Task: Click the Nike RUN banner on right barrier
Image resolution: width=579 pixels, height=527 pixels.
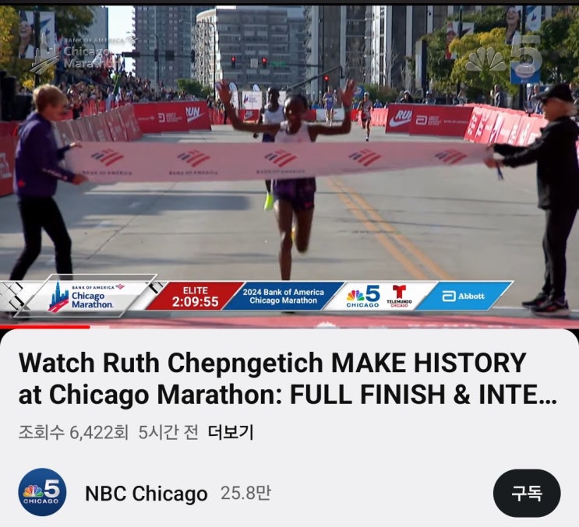Action: pos(399,119)
